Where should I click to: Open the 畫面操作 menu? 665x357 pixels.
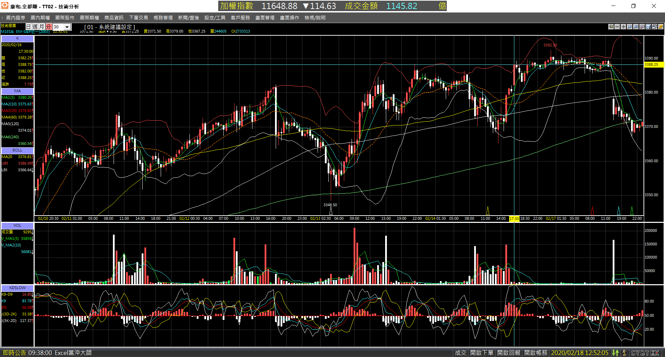pos(290,18)
